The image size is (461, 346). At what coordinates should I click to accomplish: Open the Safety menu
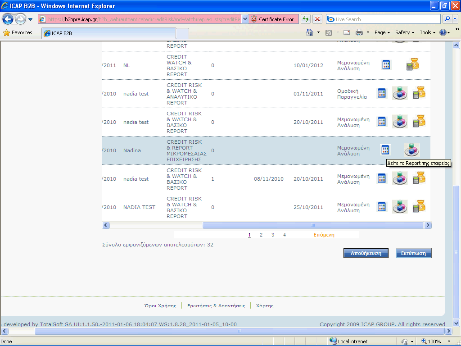point(405,32)
